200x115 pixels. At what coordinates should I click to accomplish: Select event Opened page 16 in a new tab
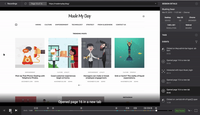pos(180,91)
